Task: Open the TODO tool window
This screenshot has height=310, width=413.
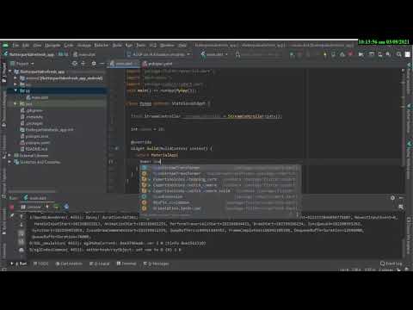Action: coord(40,263)
